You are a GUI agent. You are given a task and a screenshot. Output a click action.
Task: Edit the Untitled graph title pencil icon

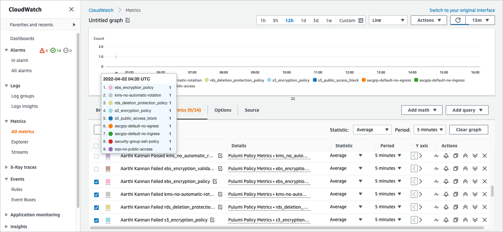[x=128, y=20]
